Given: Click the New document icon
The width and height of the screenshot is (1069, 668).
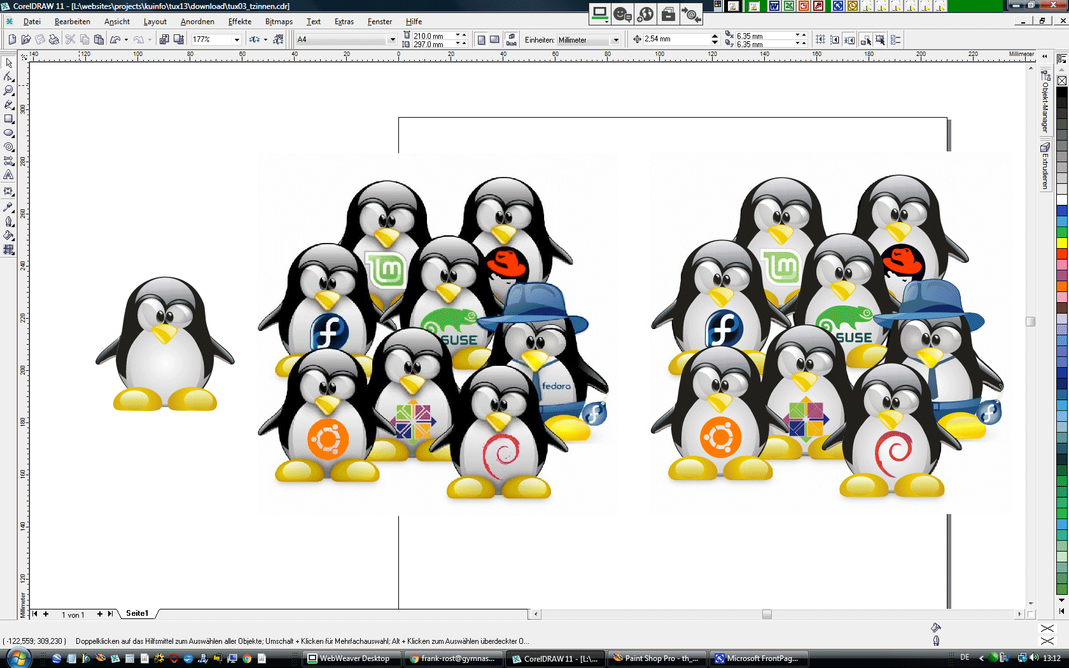Looking at the screenshot, I should coord(12,39).
